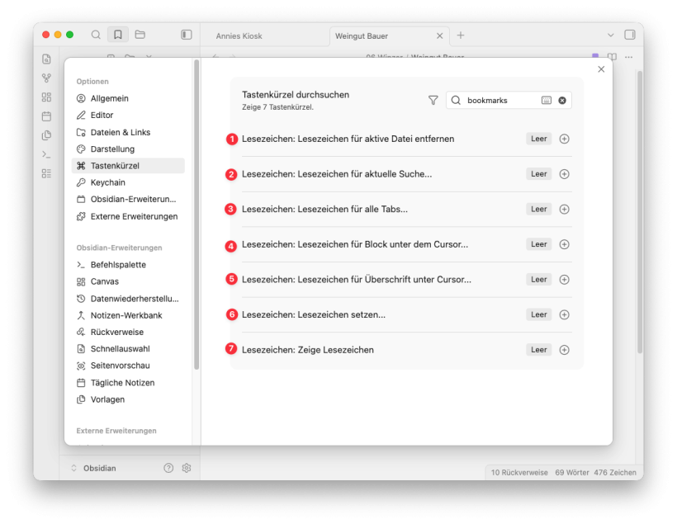This screenshot has height=524, width=677.
Task: Add hotkey for 'Lesezeichen für alle Tabs...'
Action: point(564,209)
